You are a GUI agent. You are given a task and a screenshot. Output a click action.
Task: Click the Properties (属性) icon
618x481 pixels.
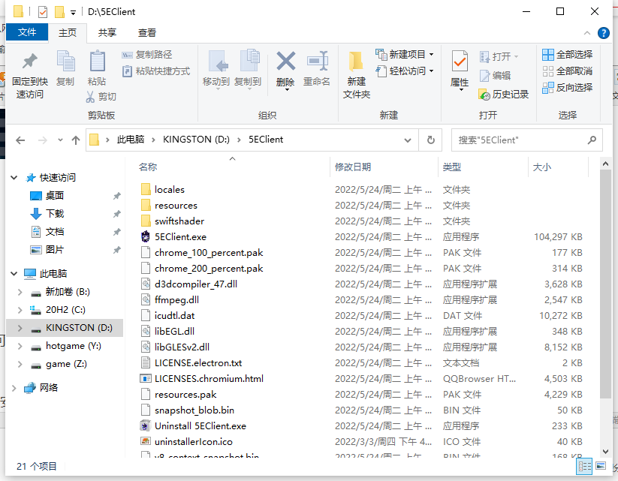point(460,62)
